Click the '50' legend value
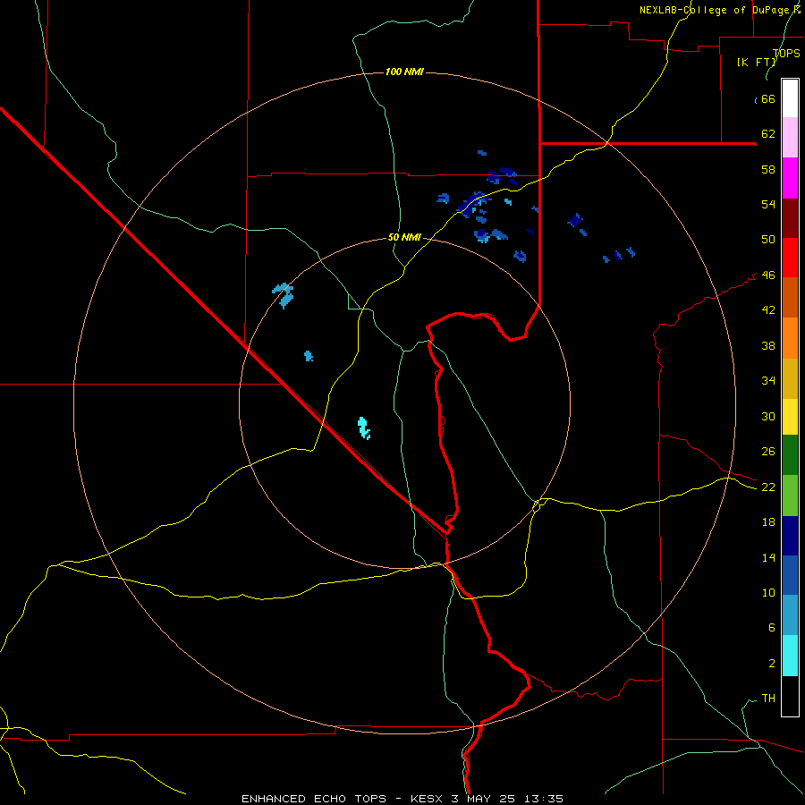Screen dimensions: 805x805 click(x=768, y=239)
